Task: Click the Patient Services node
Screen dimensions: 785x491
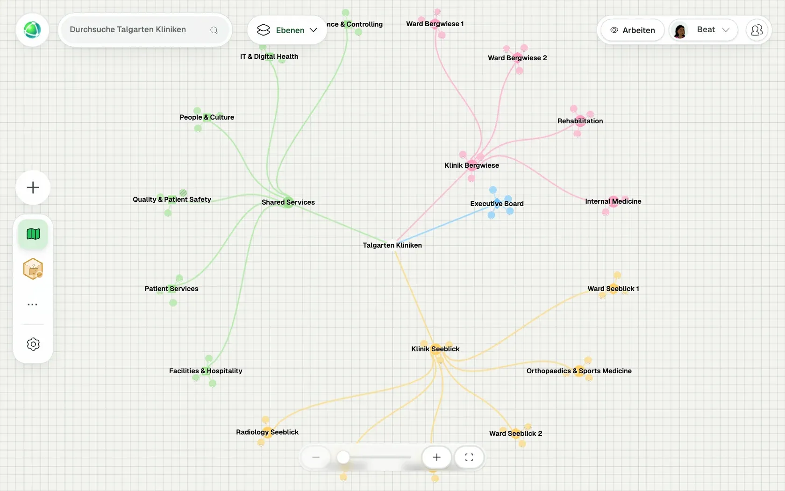Action: tap(171, 289)
